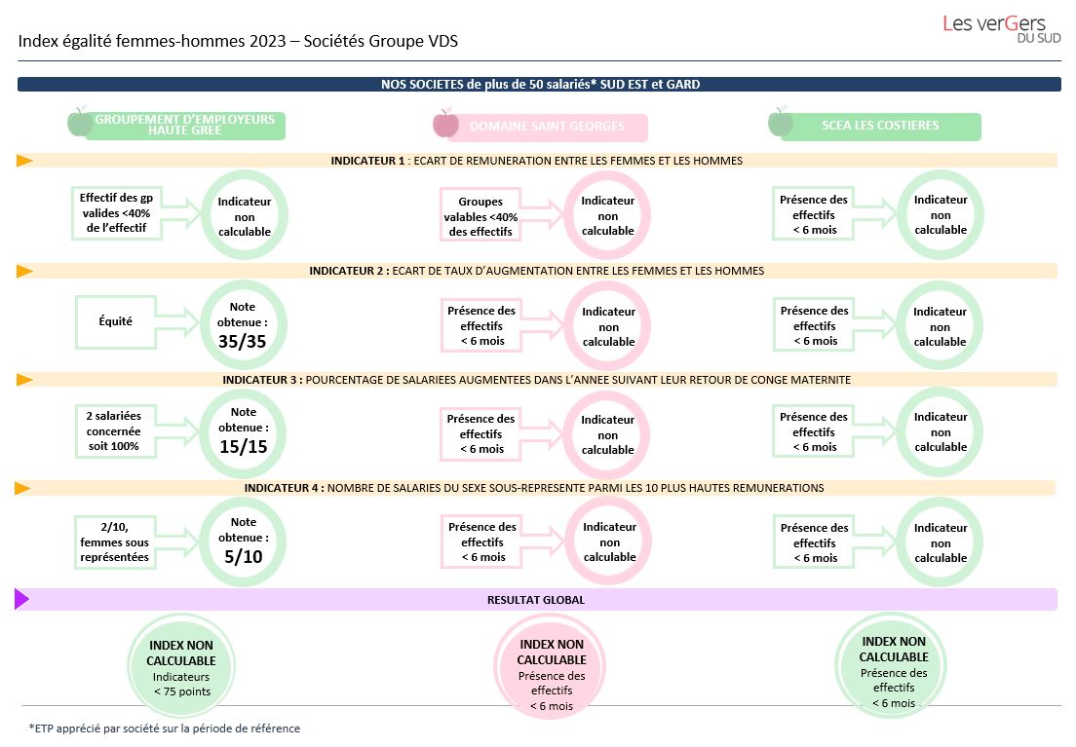Image resolution: width=1076 pixels, height=747 pixels.
Task: Click the "RESULTAT GLOBAL" heading
Action: click(536, 600)
